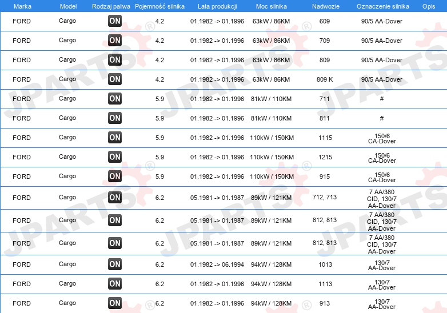Click the ON fuel icon in the 709 row

(x=115, y=40)
